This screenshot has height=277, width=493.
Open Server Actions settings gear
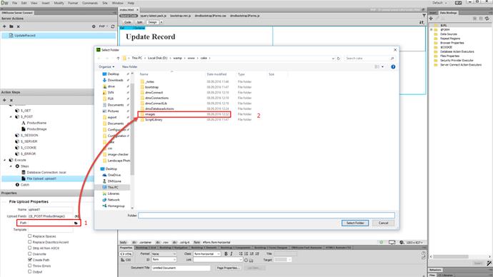click(94, 26)
